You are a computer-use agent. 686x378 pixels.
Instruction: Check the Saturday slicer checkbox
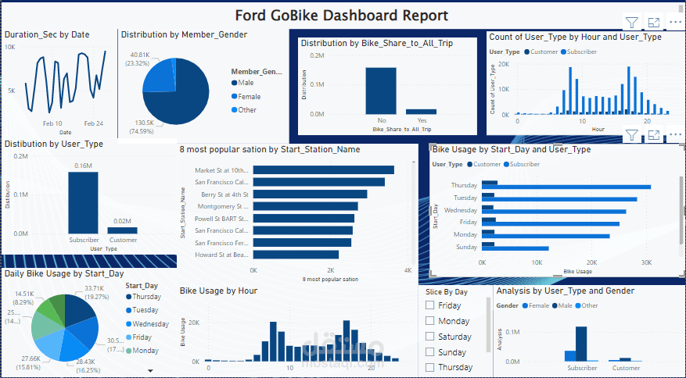coord(430,336)
